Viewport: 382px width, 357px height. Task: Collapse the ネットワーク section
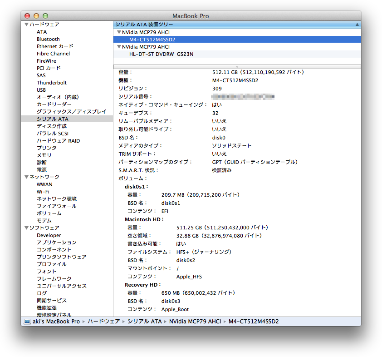(27, 177)
